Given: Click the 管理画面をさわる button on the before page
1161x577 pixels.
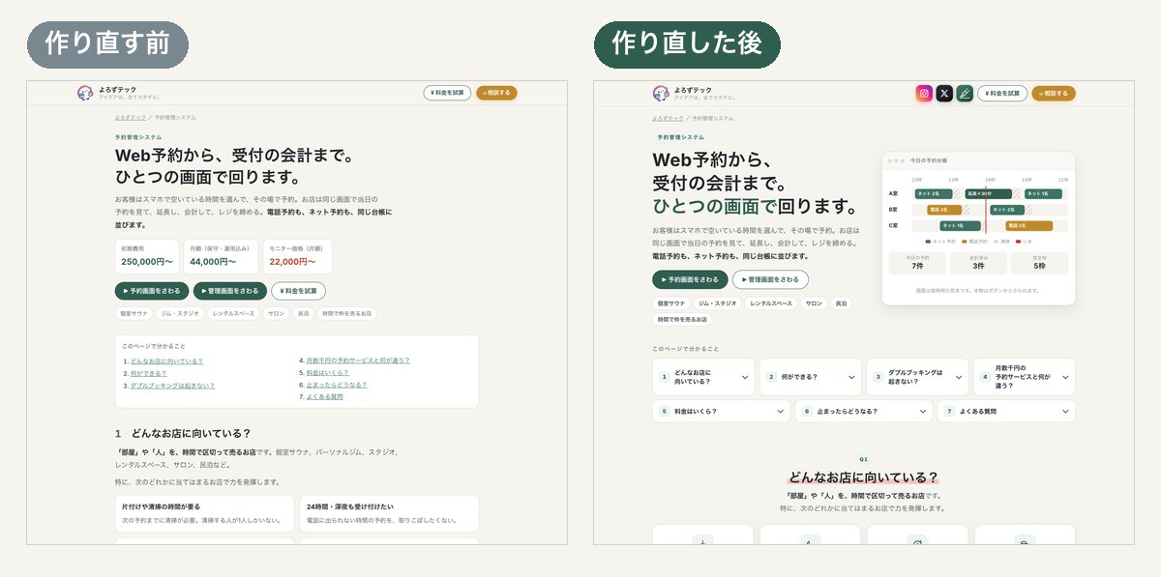Looking at the screenshot, I should tap(230, 290).
